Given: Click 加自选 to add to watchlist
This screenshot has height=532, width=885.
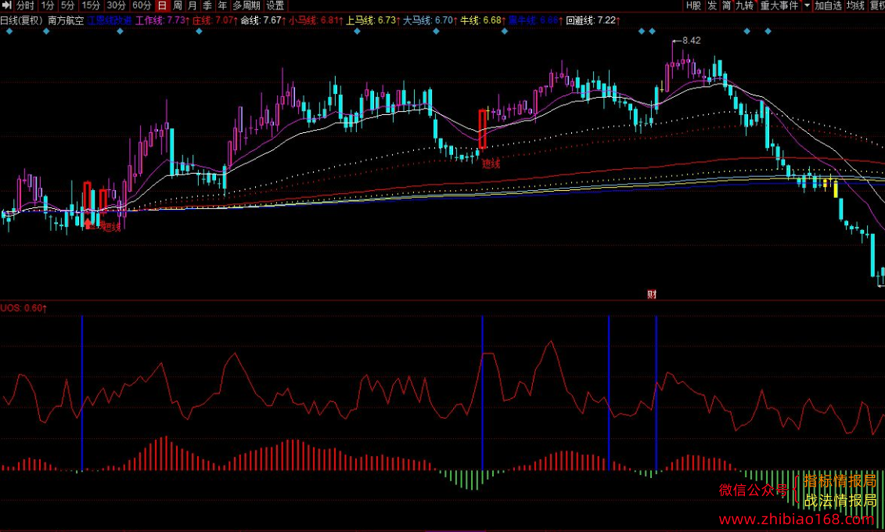Looking at the screenshot, I should pos(828,5).
